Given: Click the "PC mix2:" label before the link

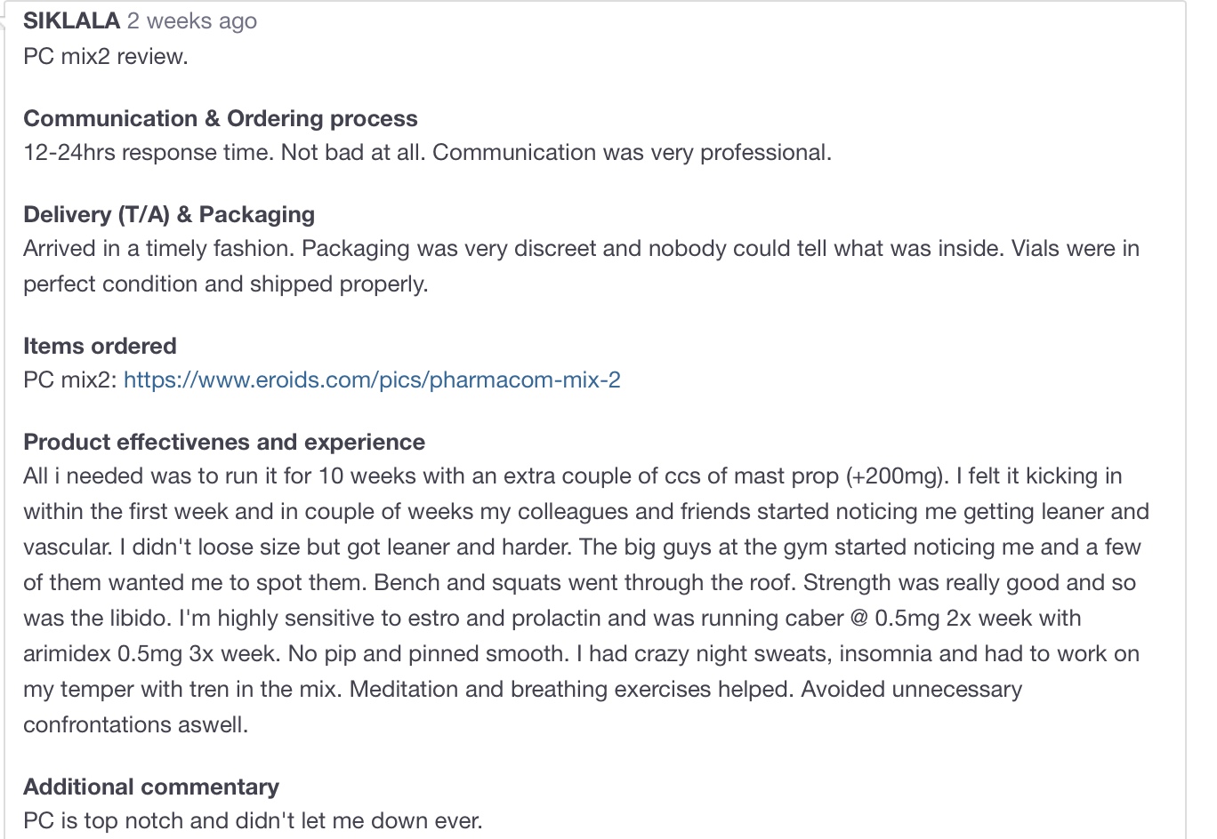Looking at the screenshot, I should (x=69, y=380).
